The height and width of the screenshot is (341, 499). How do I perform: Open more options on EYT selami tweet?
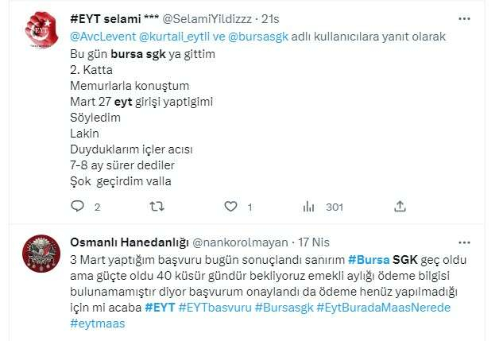(464, 19)
